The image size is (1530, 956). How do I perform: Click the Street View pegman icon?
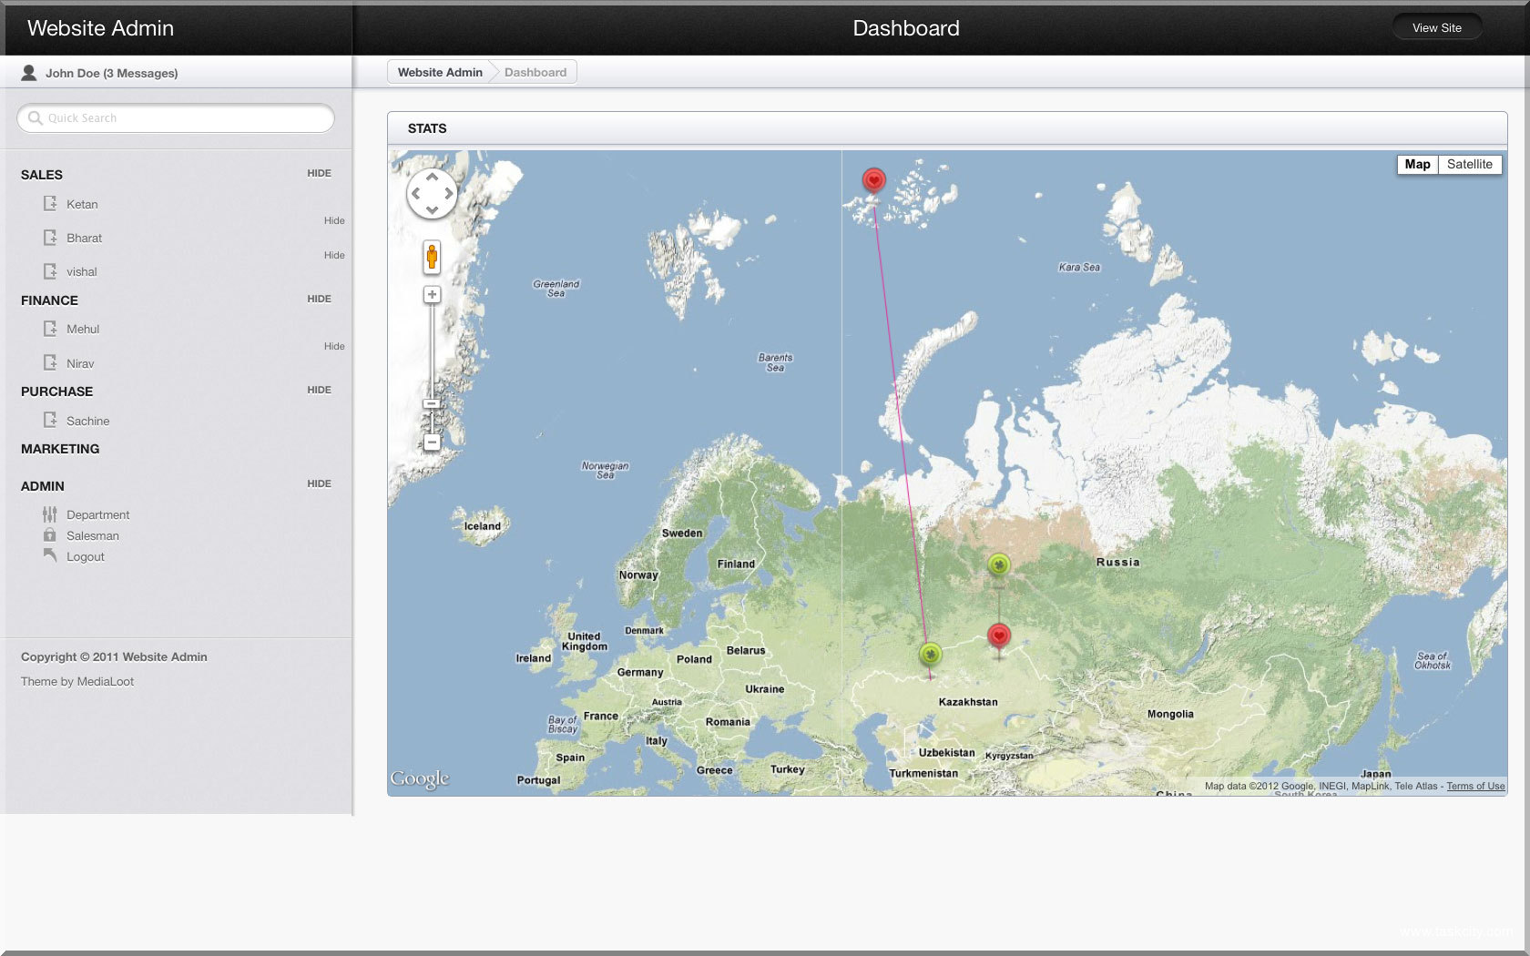432,258
